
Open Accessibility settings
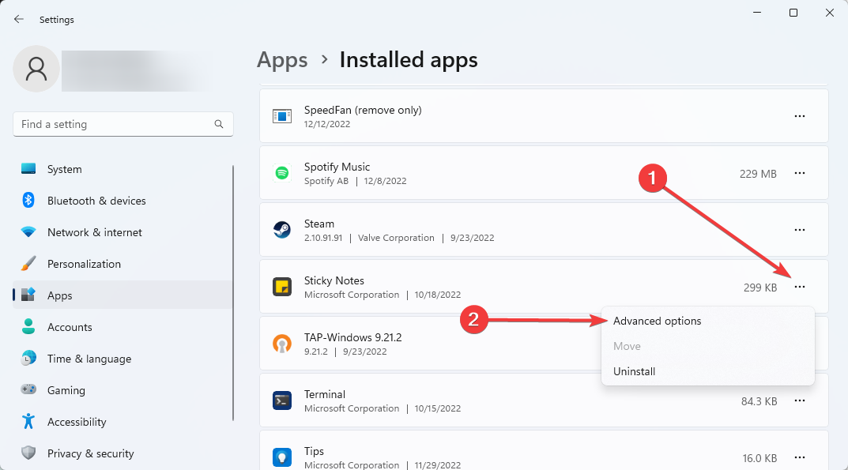tap(122, 421)
